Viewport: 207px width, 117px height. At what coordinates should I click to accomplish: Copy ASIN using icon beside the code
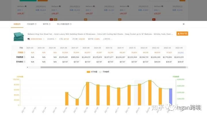click(x=44, y=39)
